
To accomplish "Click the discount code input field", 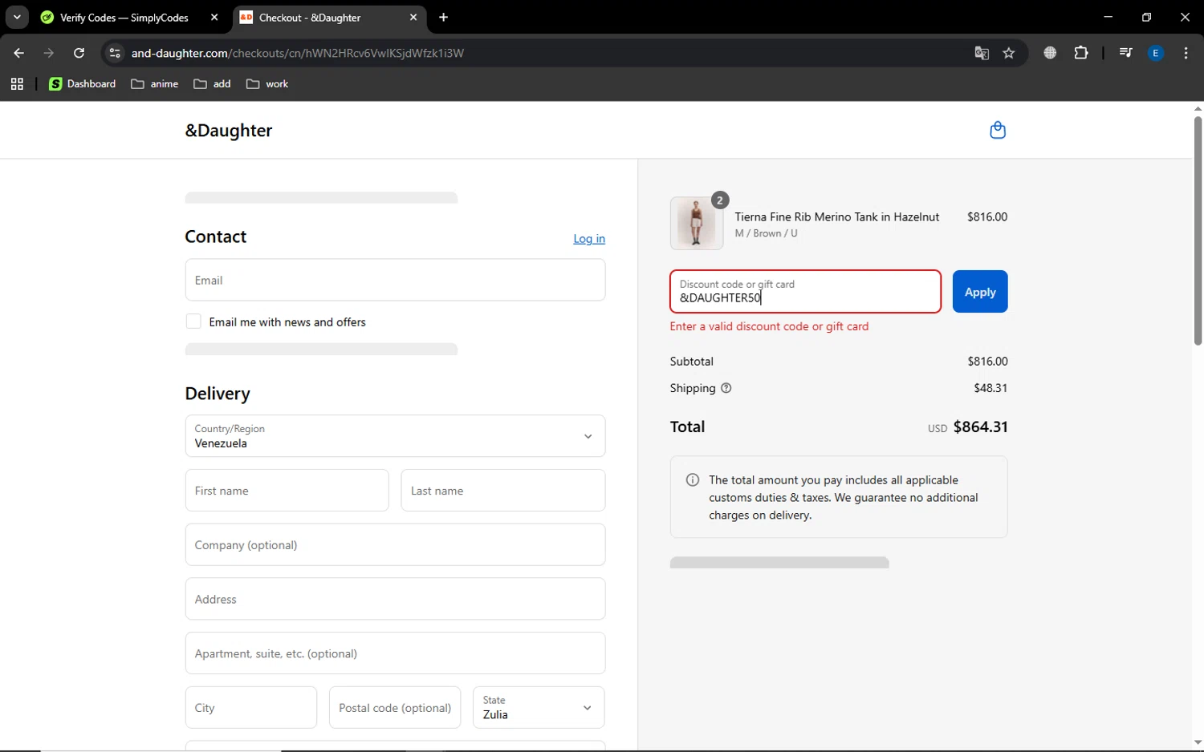I will click(805, 292).
